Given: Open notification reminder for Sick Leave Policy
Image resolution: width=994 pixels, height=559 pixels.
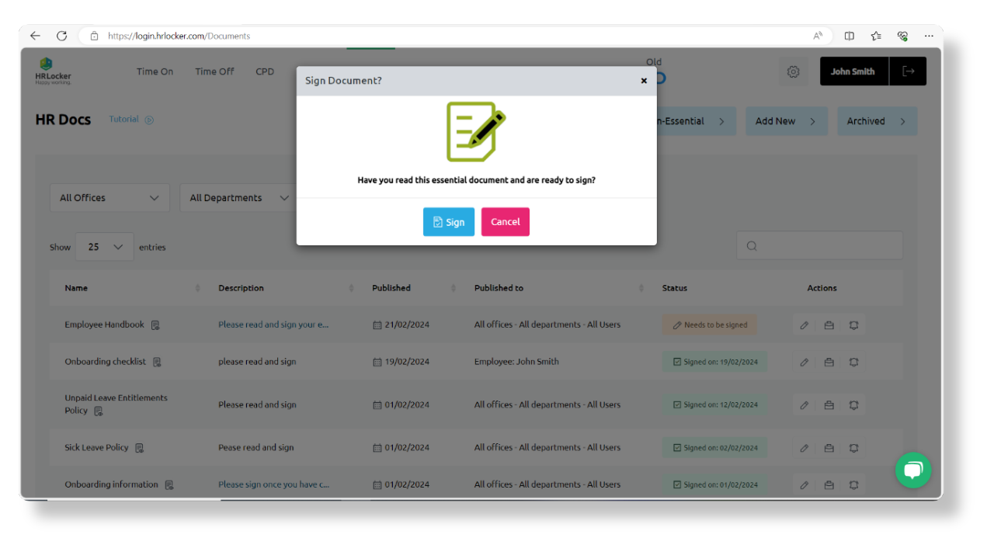Looking at the screenshot, I should pos(853,447).
